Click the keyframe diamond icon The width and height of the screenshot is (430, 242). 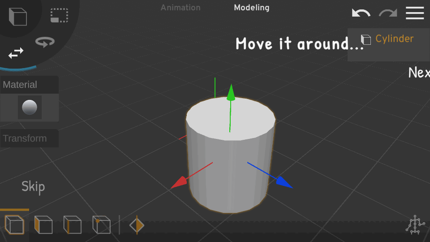pyautogui.click(x=137, y=225)
